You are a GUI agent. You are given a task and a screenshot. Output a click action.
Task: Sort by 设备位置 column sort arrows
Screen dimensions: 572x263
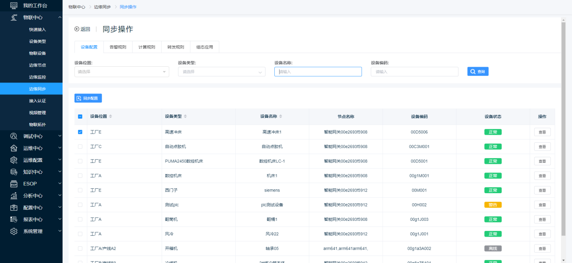[x=111, y=116]
